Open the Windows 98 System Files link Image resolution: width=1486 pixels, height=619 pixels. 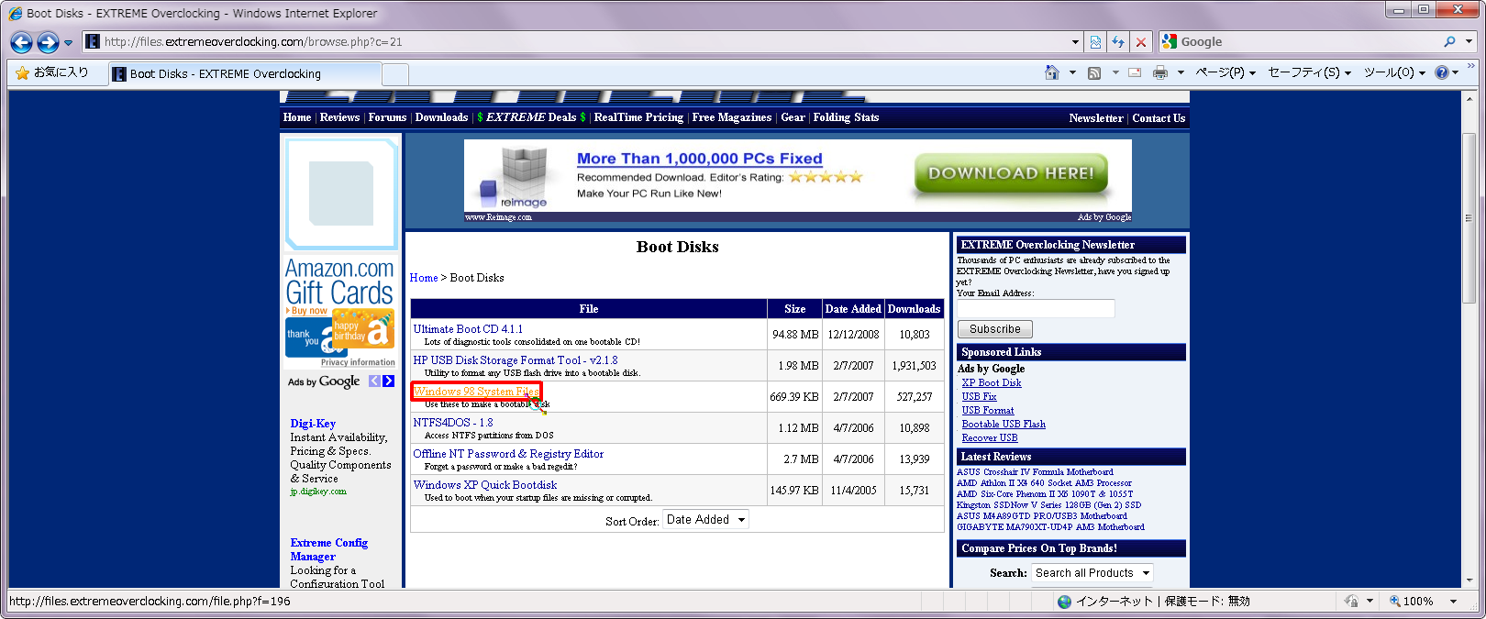(476, 392)
